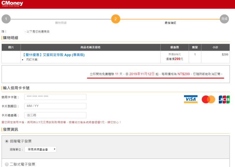Focus the 卡片到期日 MM / YY field

[x=55, y=106]
